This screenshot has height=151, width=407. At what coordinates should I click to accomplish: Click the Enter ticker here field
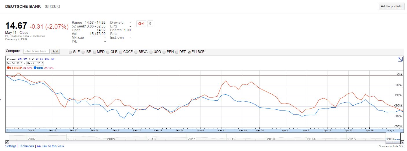click(36, 51)
